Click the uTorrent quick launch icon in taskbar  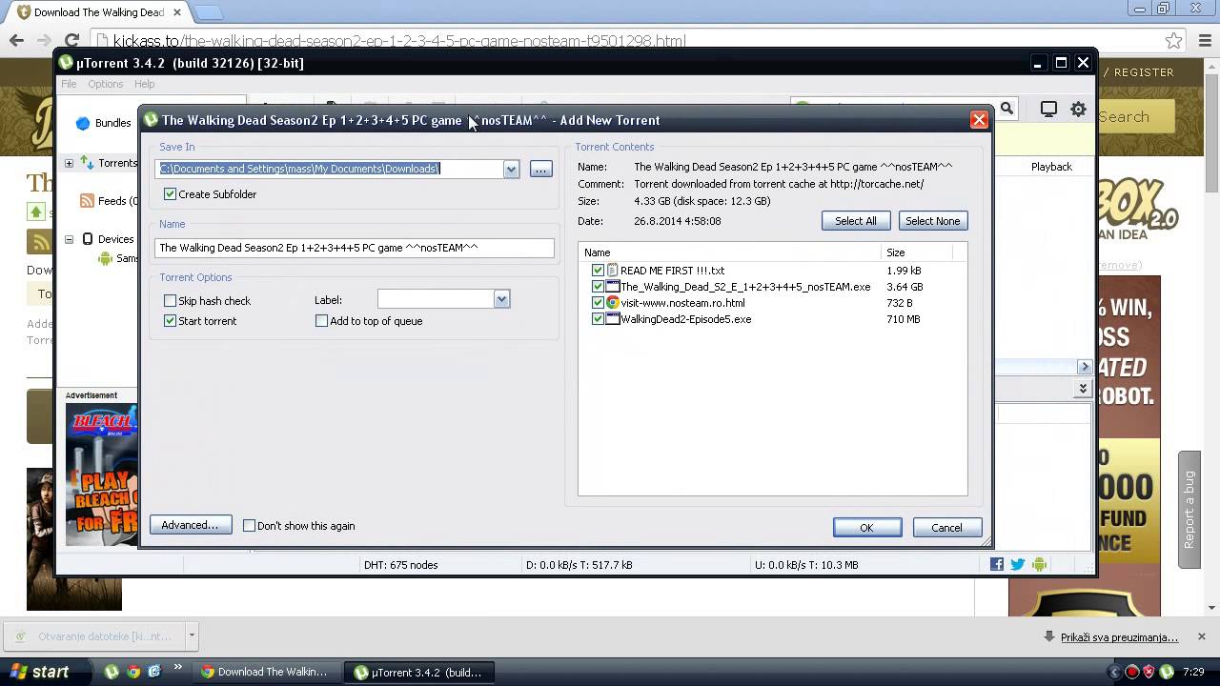tap(112, 672)
